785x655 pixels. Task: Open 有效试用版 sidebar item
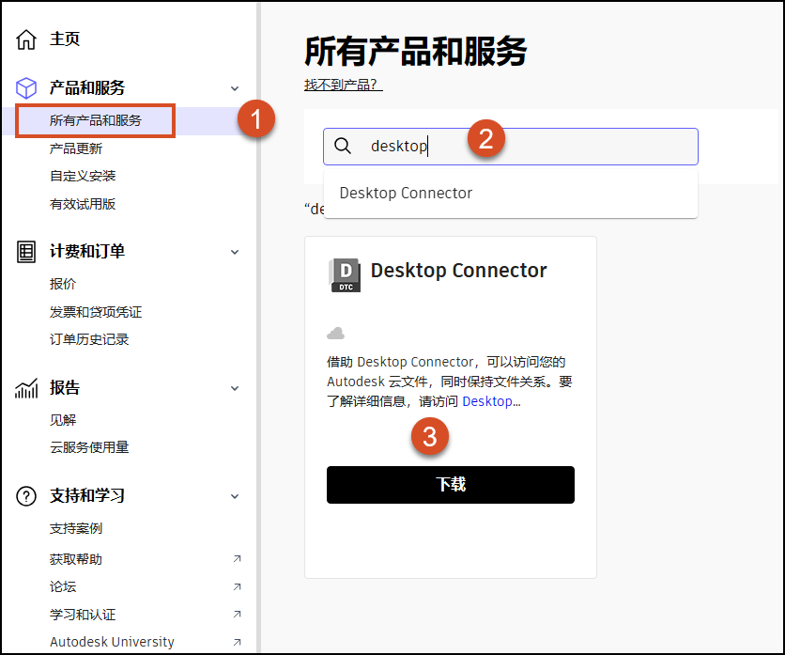(x=83, y=204)
